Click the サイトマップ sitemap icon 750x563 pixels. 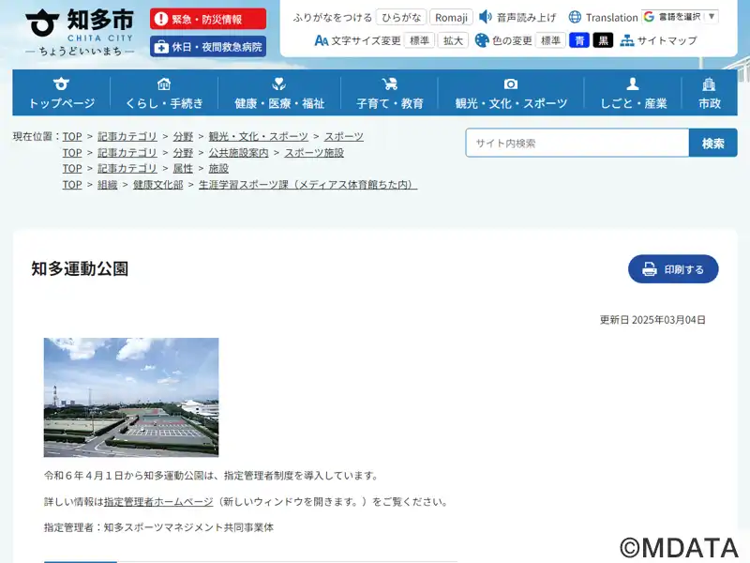coord(626,40)
